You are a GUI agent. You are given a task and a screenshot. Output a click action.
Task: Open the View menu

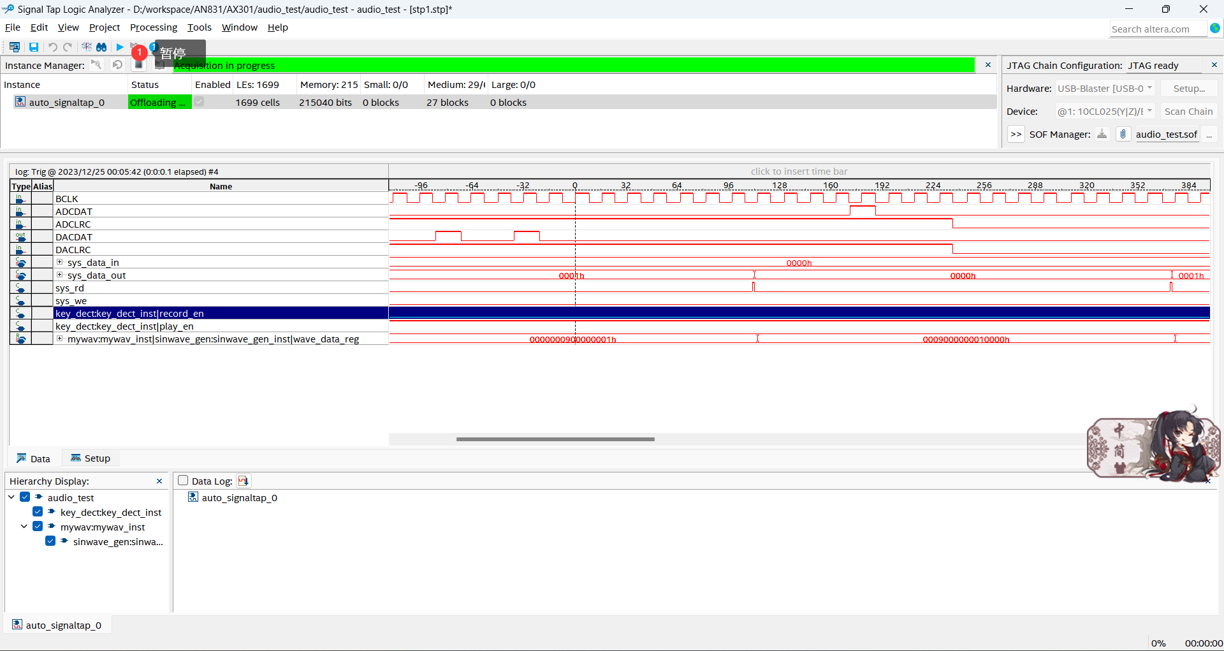pos(68,27)
